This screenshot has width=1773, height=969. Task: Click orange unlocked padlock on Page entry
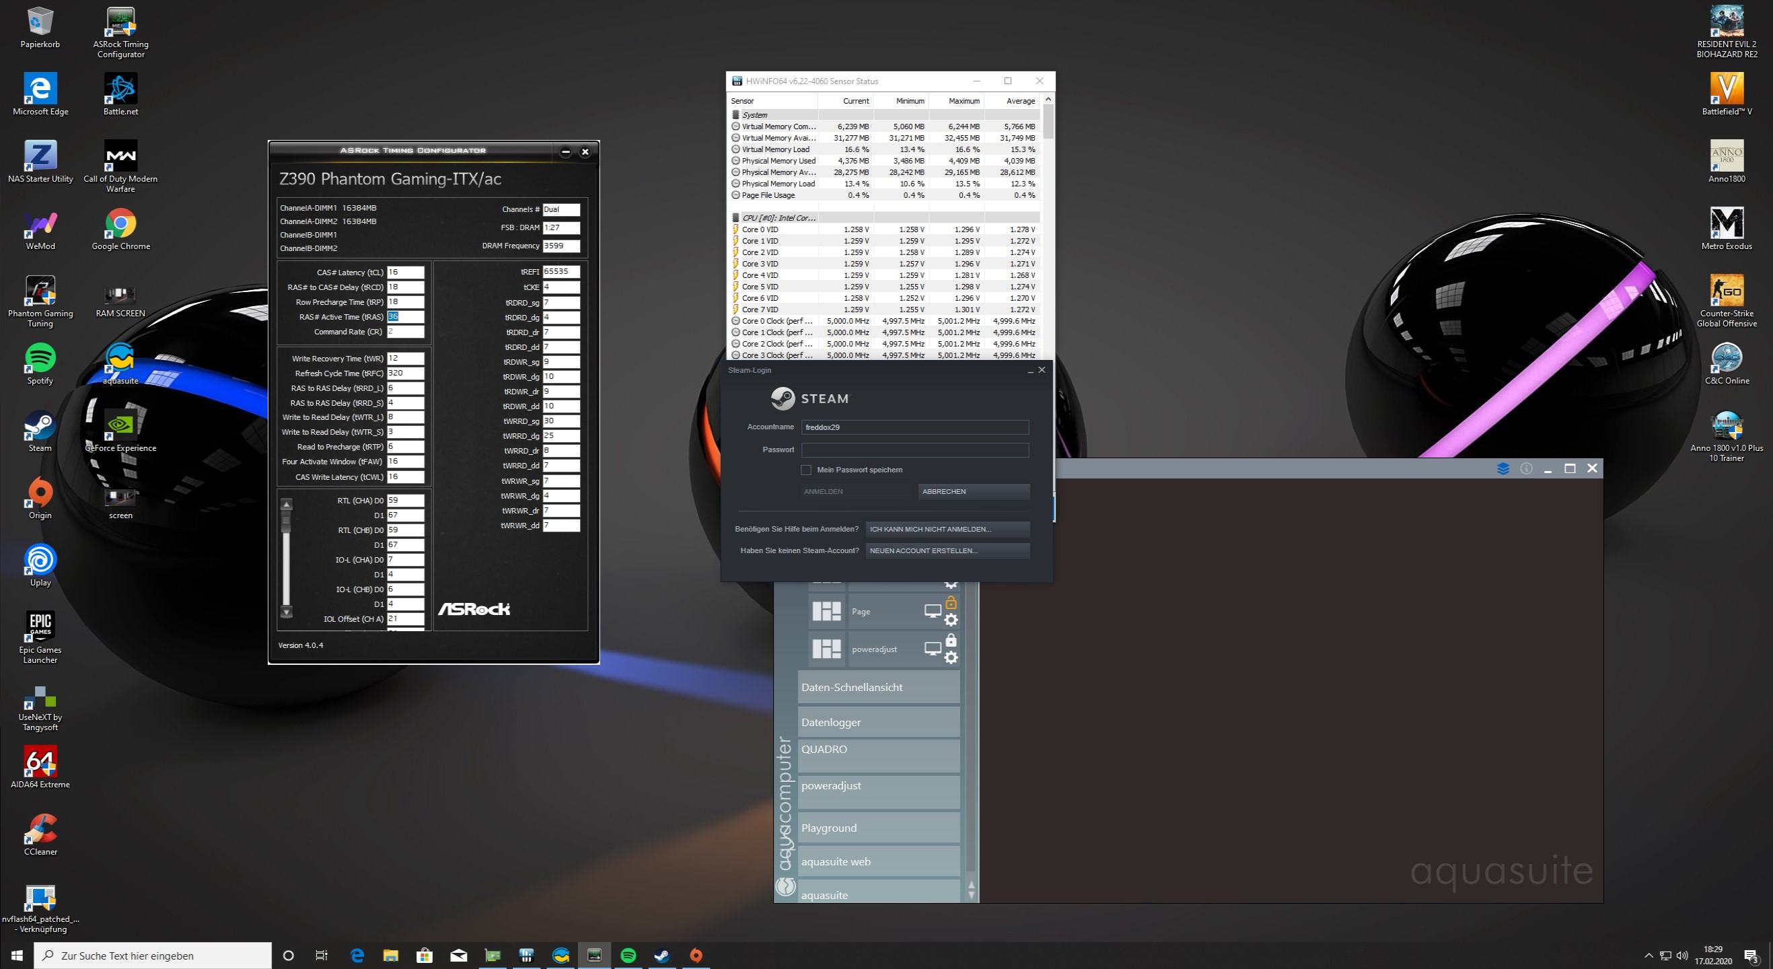[951, 603]
